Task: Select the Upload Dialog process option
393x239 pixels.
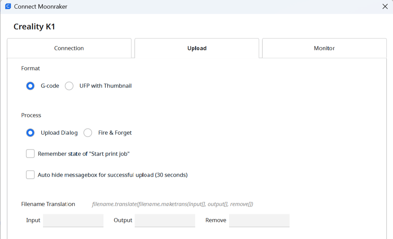Action: 30,133
